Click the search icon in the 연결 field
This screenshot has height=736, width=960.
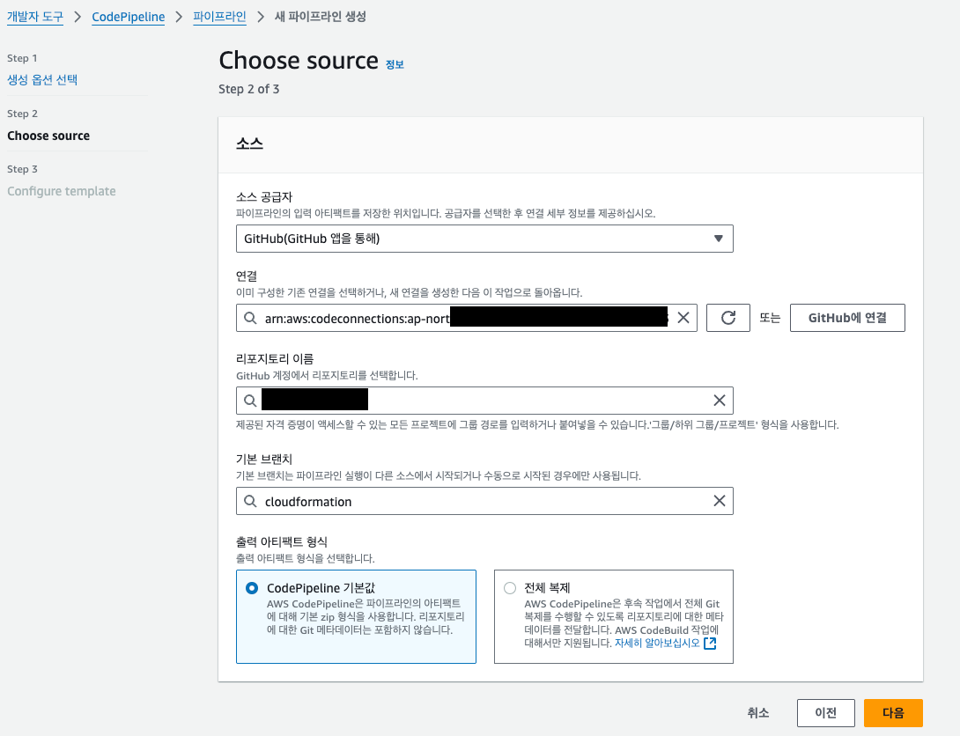[250, 318]
